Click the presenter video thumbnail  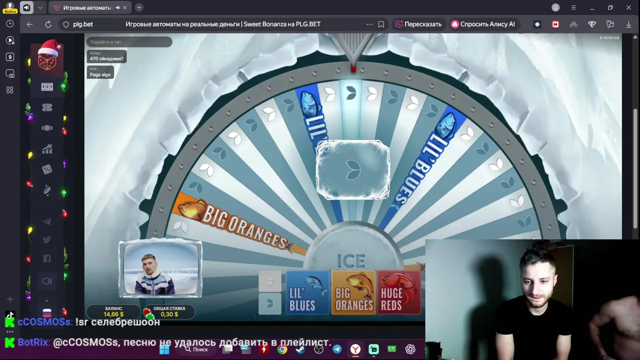tap(160, 269)
